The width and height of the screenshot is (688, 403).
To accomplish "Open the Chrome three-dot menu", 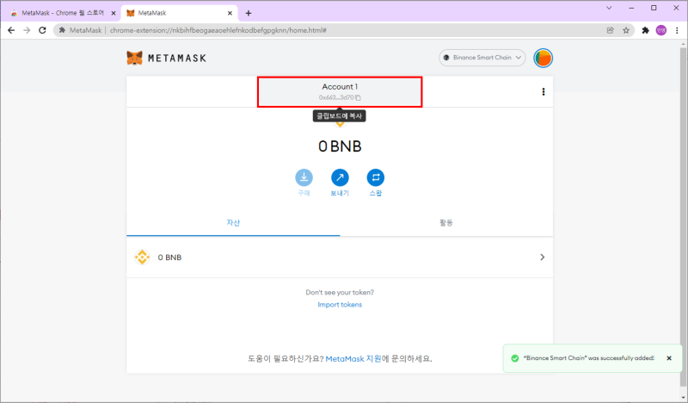I will [x=677, y=30].
